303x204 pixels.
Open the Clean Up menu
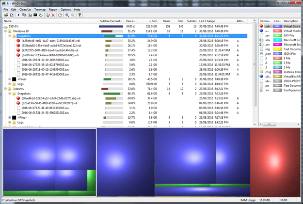25,10
